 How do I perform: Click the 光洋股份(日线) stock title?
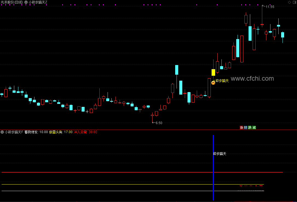click(x=12, y=2)
